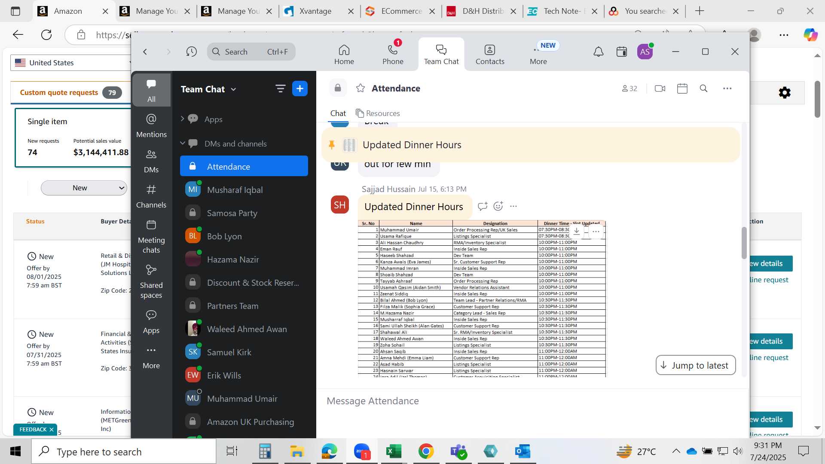Select All chats in sidebar
Viewport: 825px width, 464px height.
(151, 90)
